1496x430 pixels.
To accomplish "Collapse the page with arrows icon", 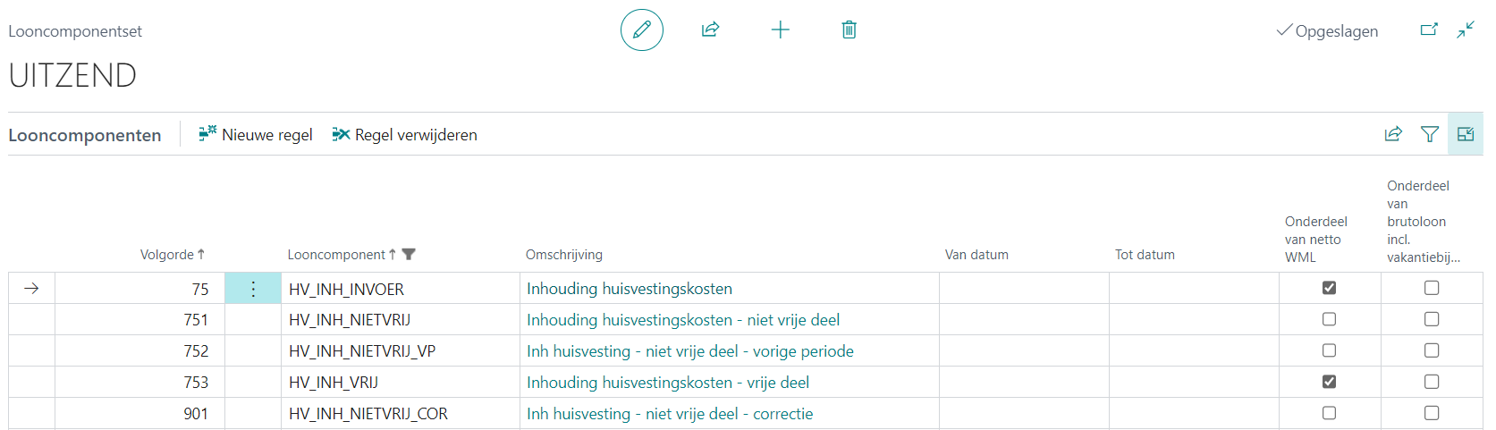I will coord(1465,30).
